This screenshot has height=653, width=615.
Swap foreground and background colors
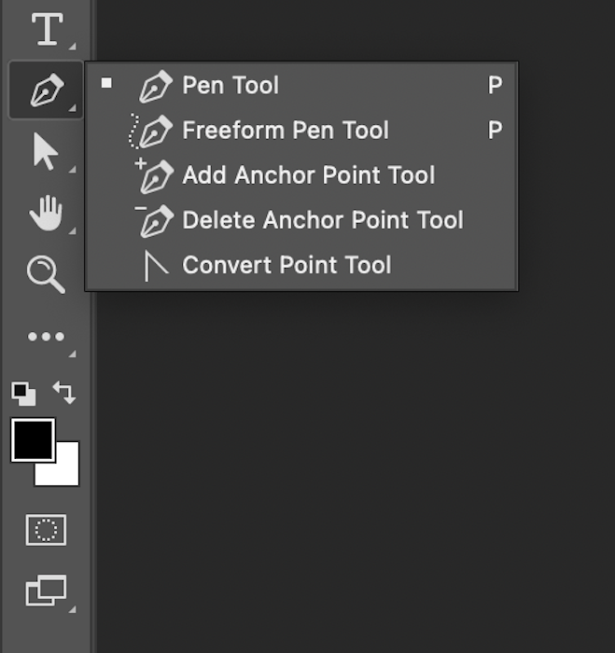pos(64,392)
